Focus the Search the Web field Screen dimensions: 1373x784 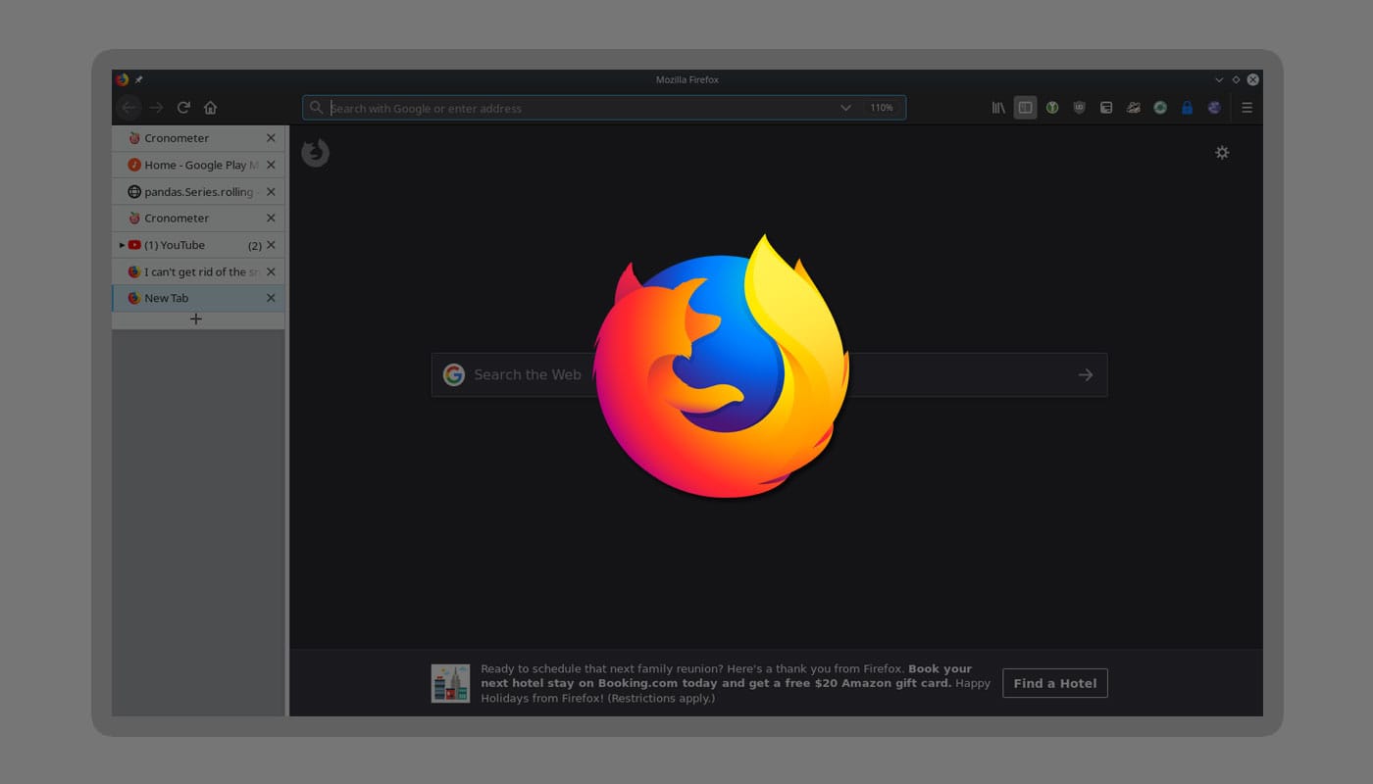(770, 374)
